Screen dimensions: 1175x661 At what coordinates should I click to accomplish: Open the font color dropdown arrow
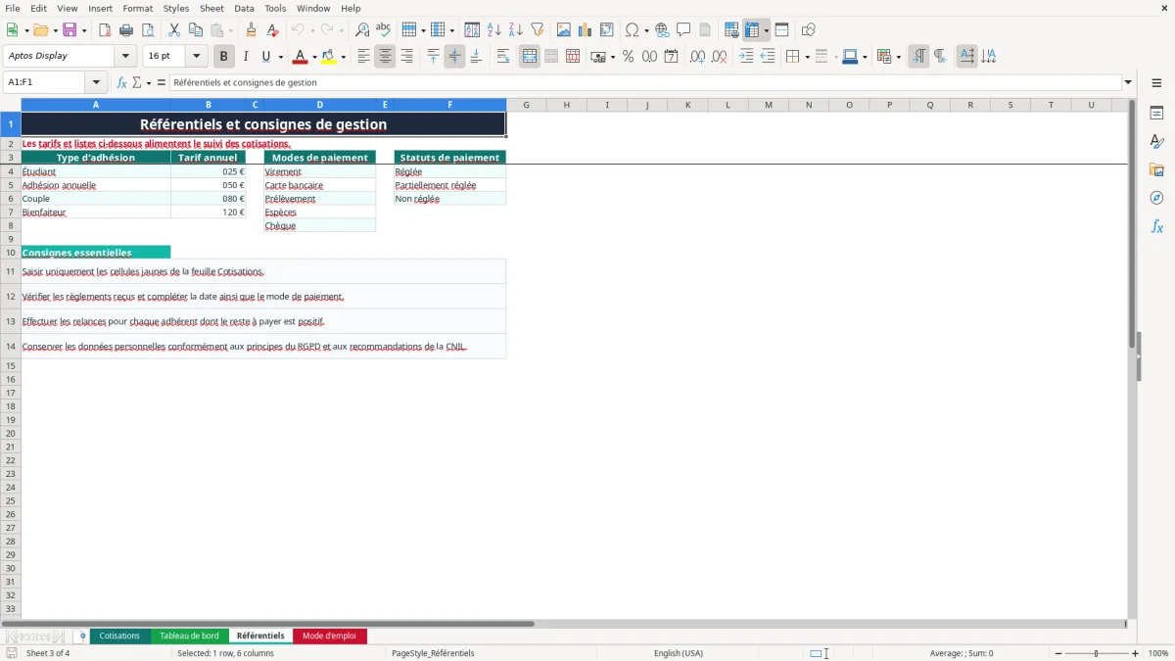(x=314, y=57)
